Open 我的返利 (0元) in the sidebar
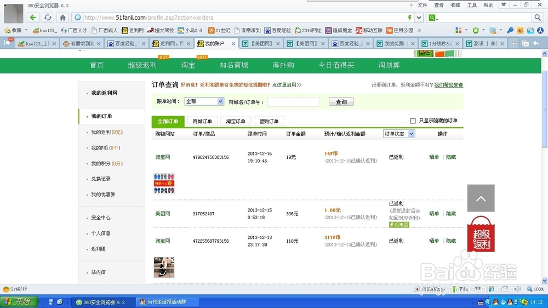Screen dimensions: 548x308 click(107, 132)
